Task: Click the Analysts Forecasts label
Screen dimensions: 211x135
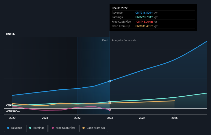Action: pos(124,40)
